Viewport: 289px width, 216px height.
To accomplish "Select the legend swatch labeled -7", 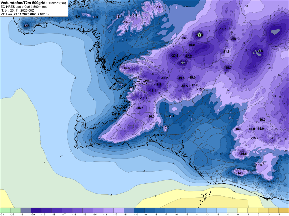I will (x=170, y=210).
